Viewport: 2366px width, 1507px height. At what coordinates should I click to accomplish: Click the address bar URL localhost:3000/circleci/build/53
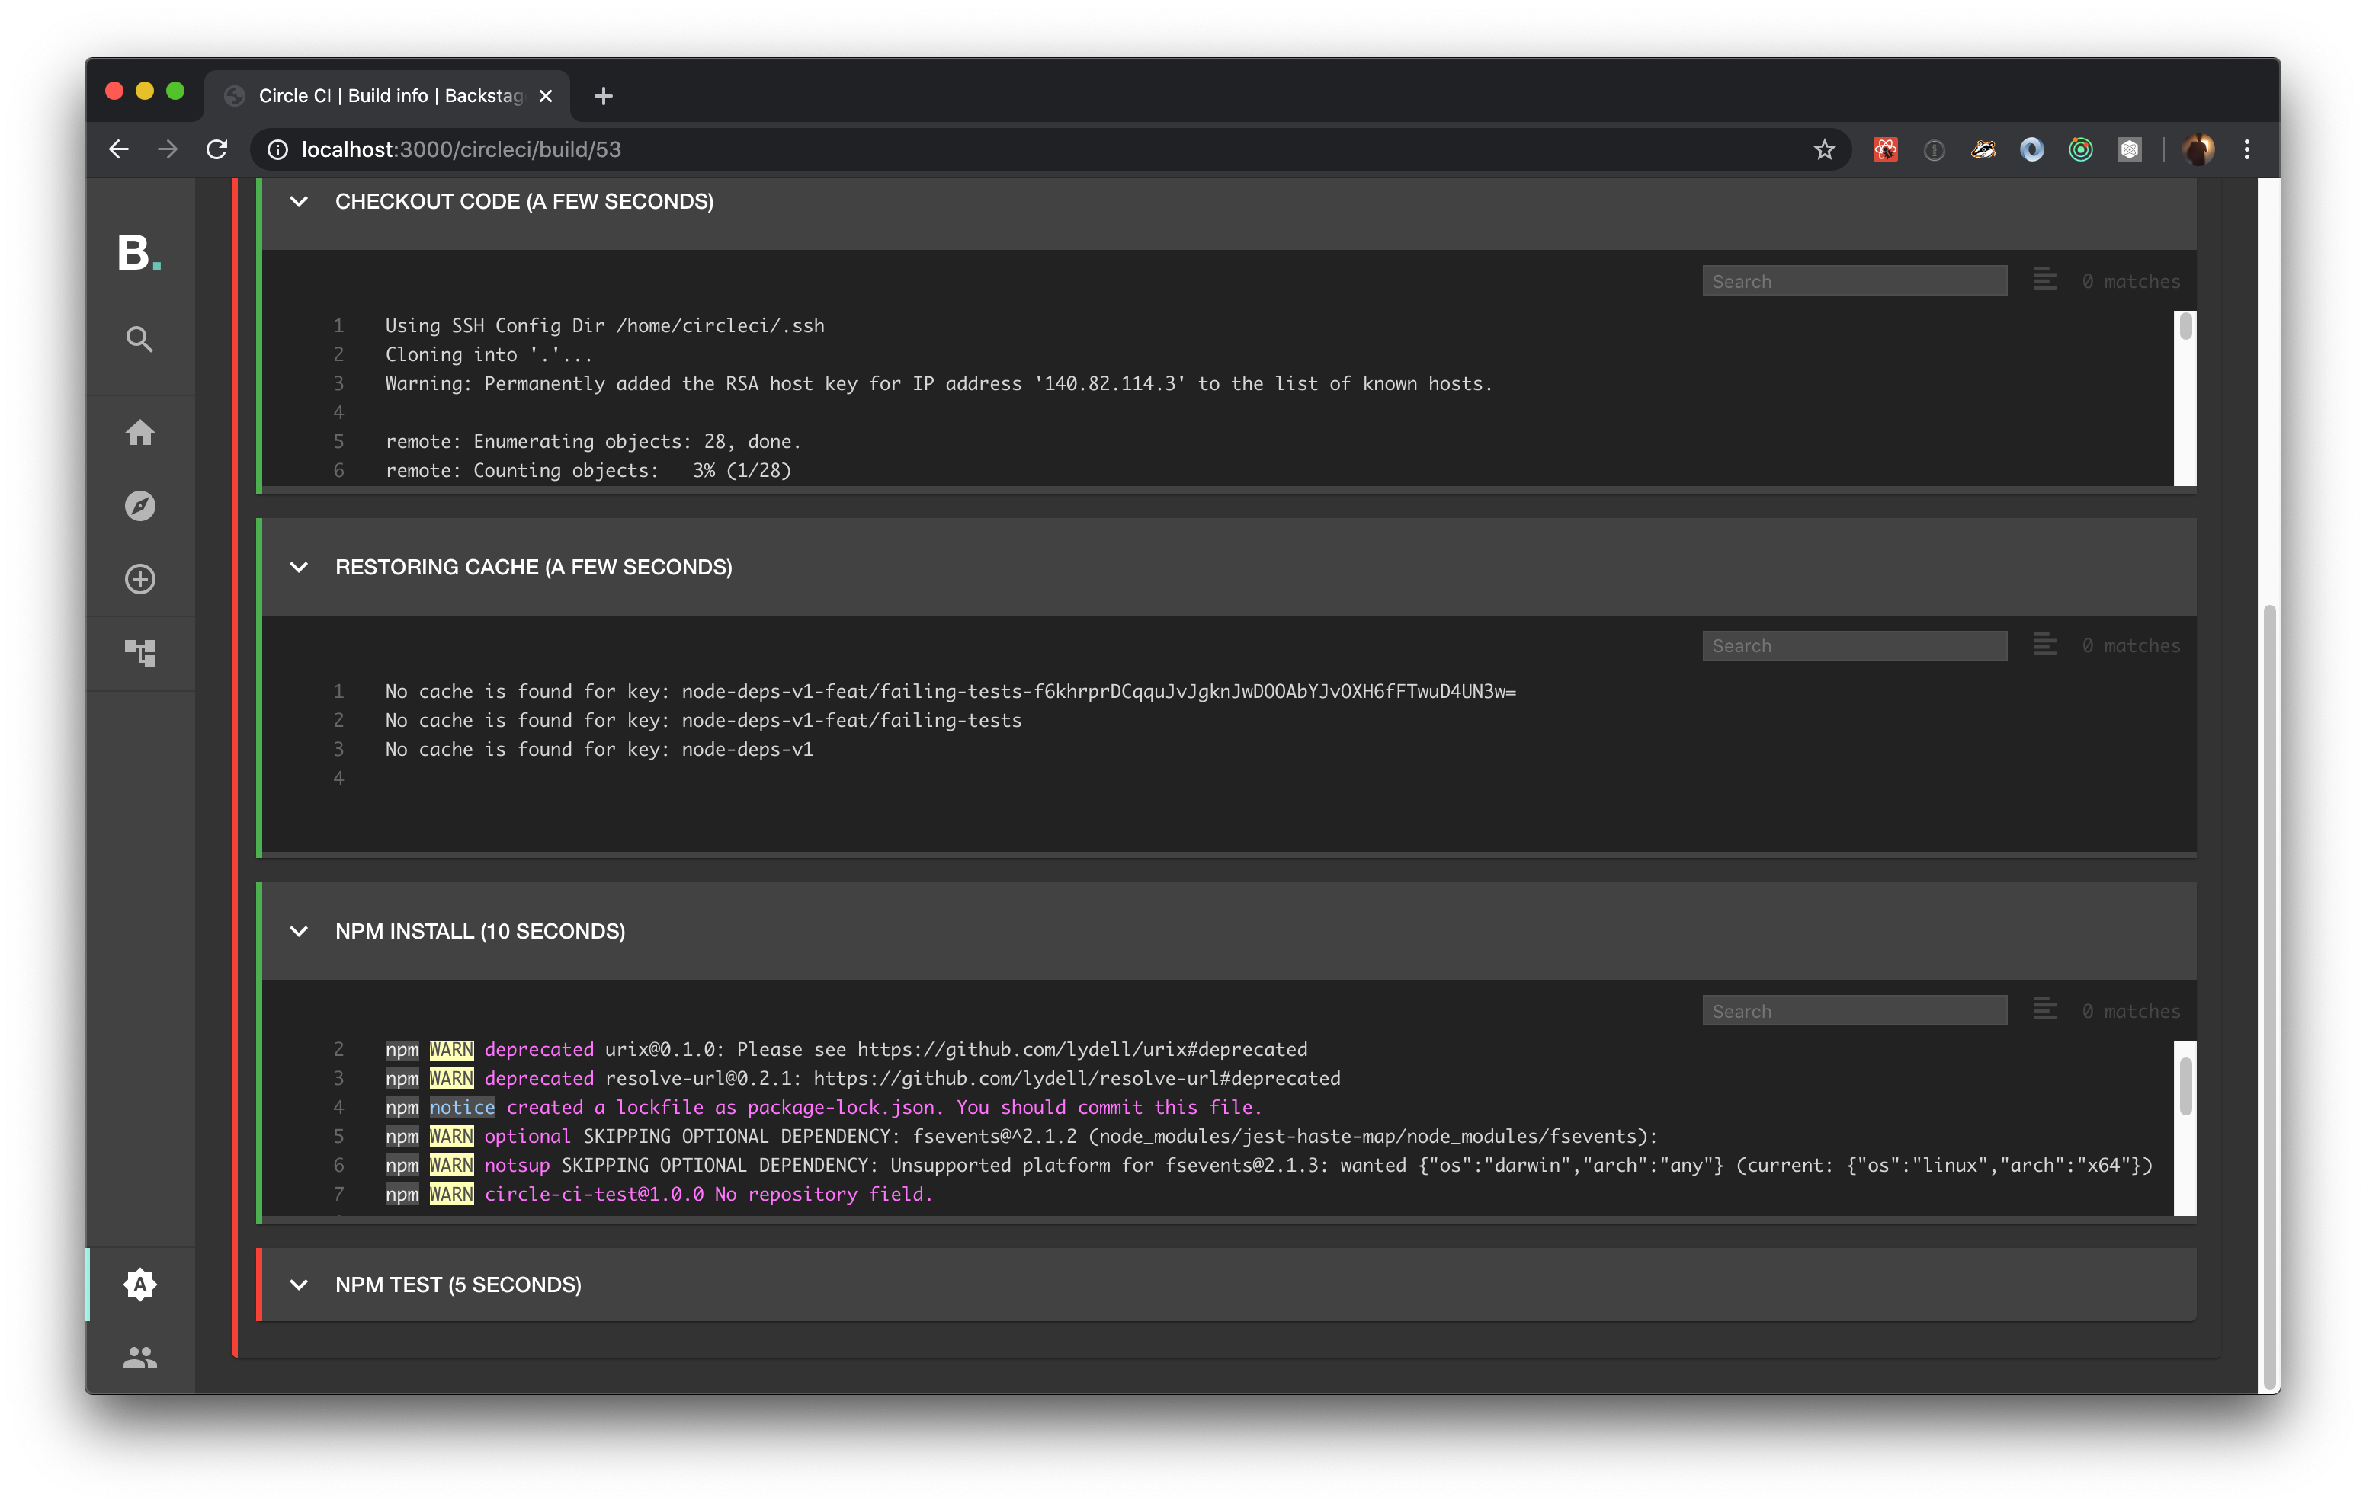coord(461,149)
